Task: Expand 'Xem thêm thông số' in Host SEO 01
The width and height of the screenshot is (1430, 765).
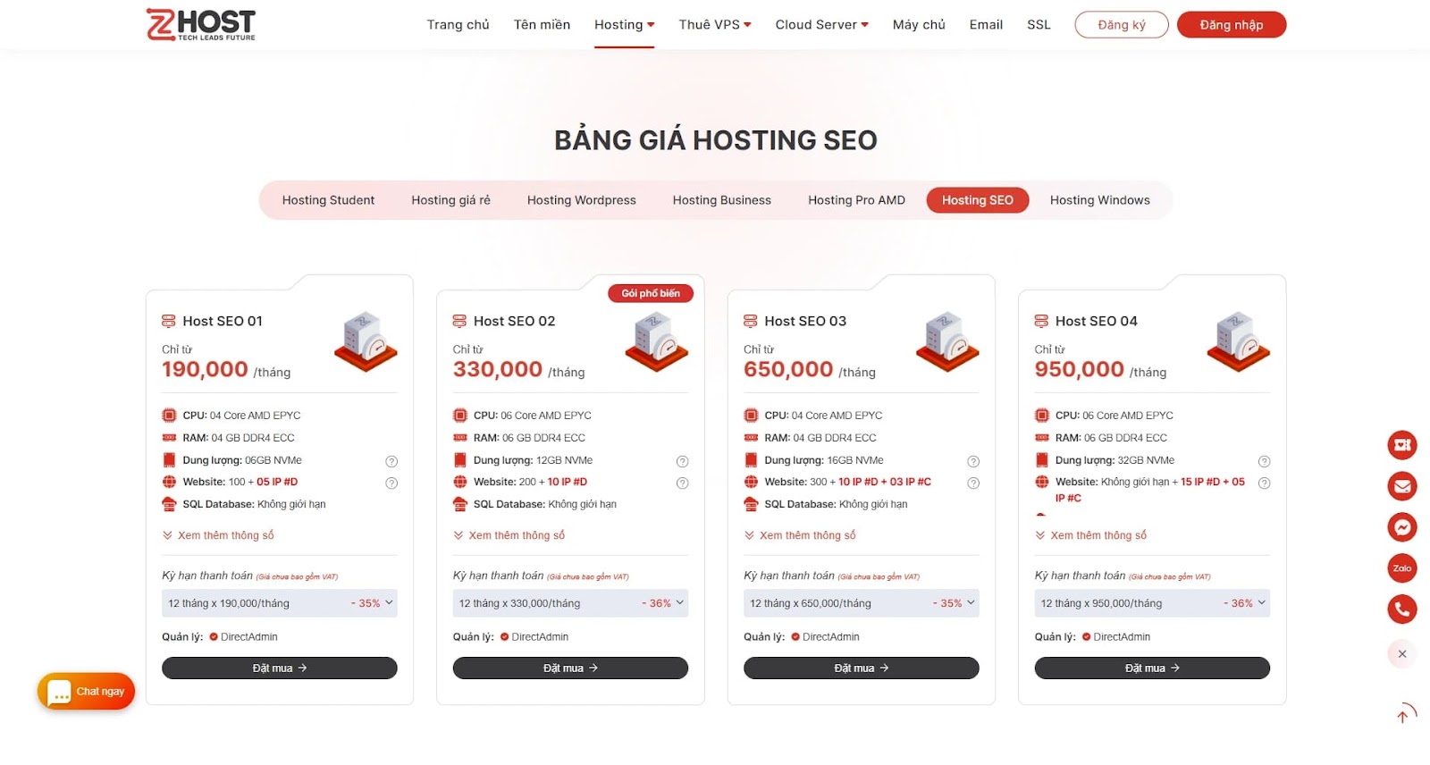Action: pyautogui.click(x=218, y=535)
